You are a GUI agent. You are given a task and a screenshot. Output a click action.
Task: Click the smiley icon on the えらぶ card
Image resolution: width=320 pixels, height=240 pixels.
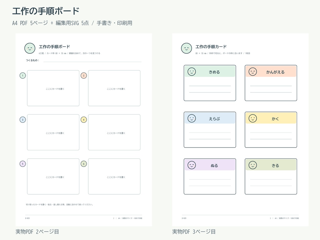[192, 118]
